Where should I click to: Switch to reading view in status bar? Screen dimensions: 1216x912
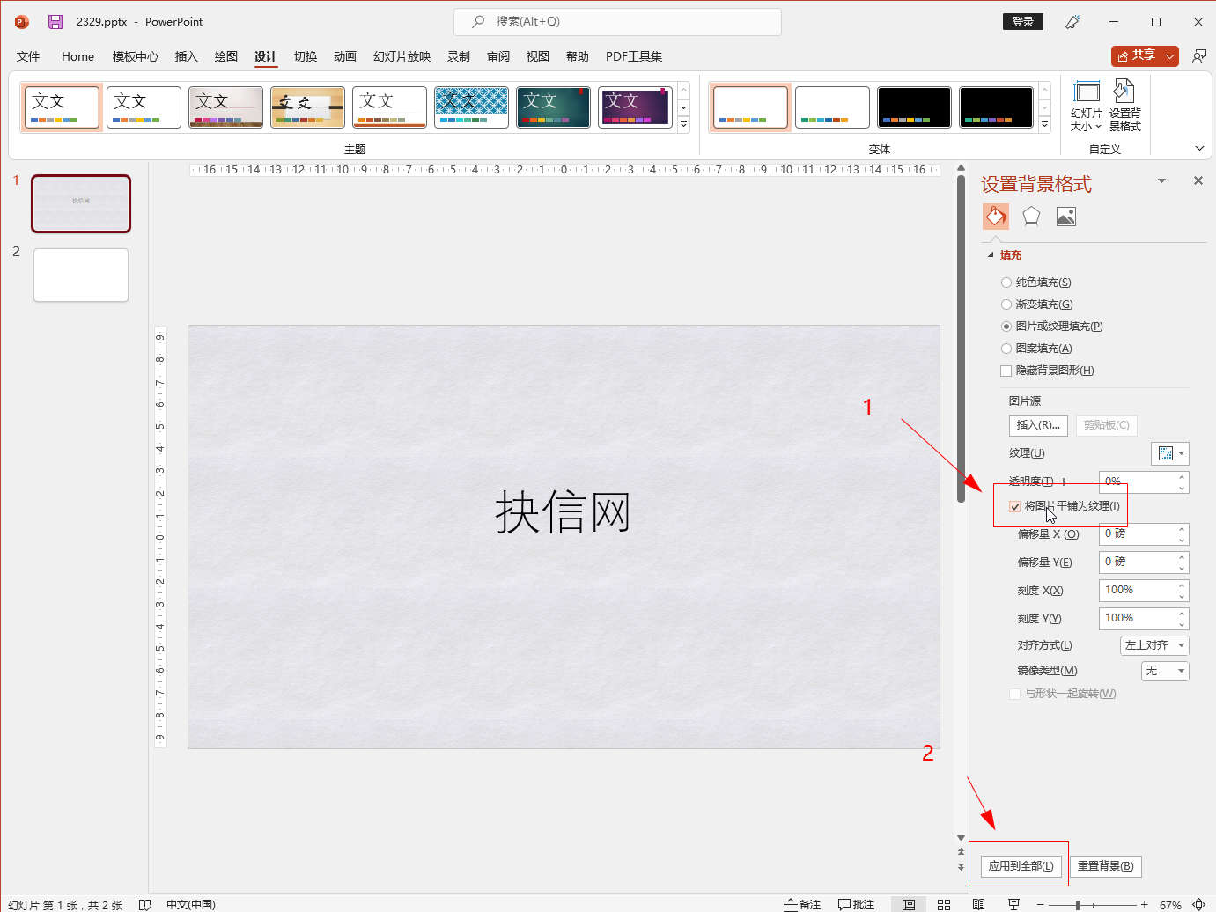[978, 904]
